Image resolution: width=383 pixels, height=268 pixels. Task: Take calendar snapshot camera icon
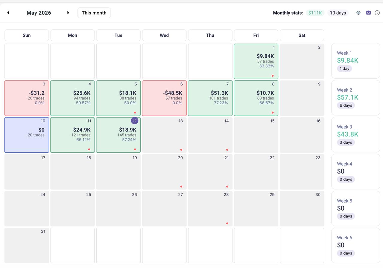click(x=368, y=13)
